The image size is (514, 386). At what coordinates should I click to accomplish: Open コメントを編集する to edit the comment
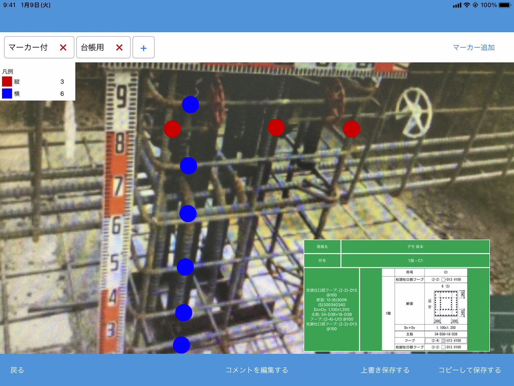point(257,370)
